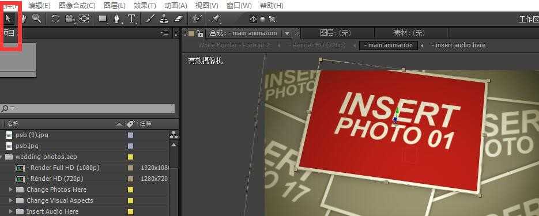The image size is (539, 216).
Task: Open the 图层(L) menu
Action: (115, 6)
